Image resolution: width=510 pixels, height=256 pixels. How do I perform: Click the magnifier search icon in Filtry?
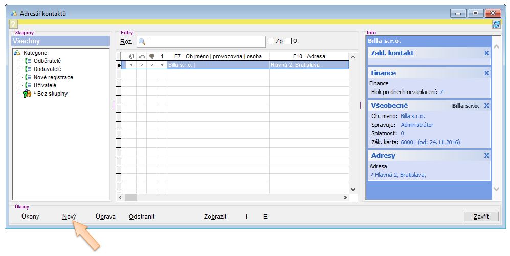(142, 41)
